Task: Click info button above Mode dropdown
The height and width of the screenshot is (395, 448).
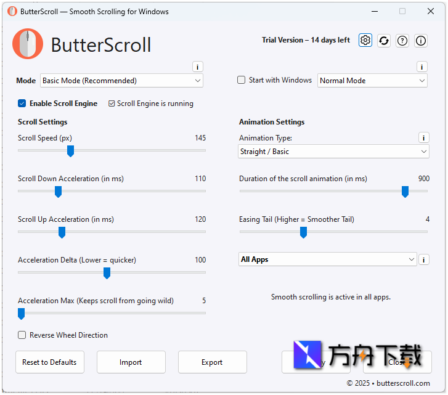Action: coord(197,67)
